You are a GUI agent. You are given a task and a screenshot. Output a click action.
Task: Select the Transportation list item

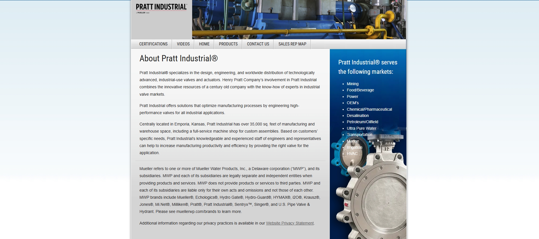click(359, 135)
